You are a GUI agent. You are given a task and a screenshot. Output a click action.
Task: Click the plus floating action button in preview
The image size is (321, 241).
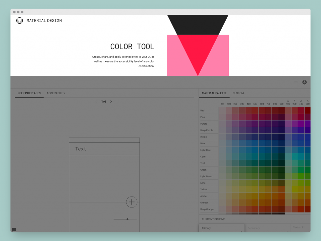click(132, 202)
